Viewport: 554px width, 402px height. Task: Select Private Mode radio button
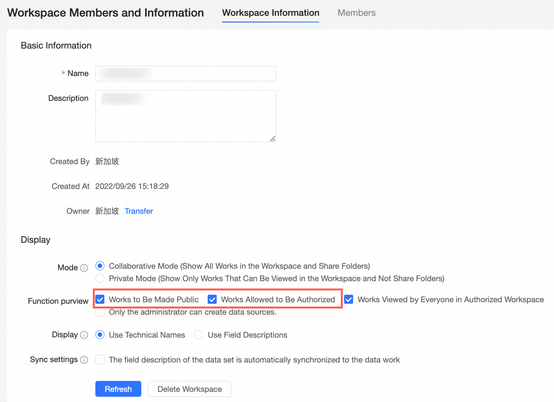pos(100,279)
